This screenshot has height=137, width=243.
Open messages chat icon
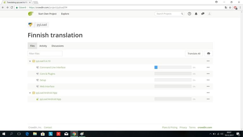203,14
